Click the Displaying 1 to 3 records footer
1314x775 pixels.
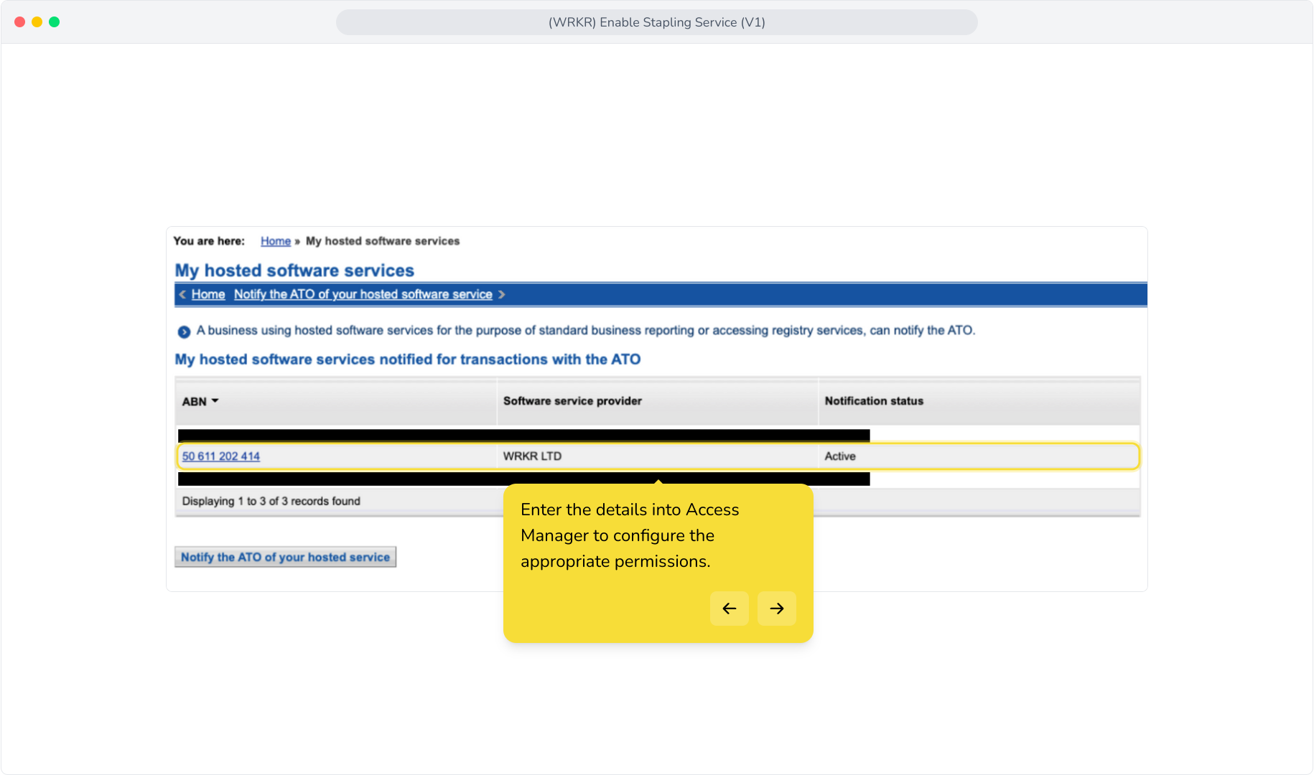(x=271, y=501)
